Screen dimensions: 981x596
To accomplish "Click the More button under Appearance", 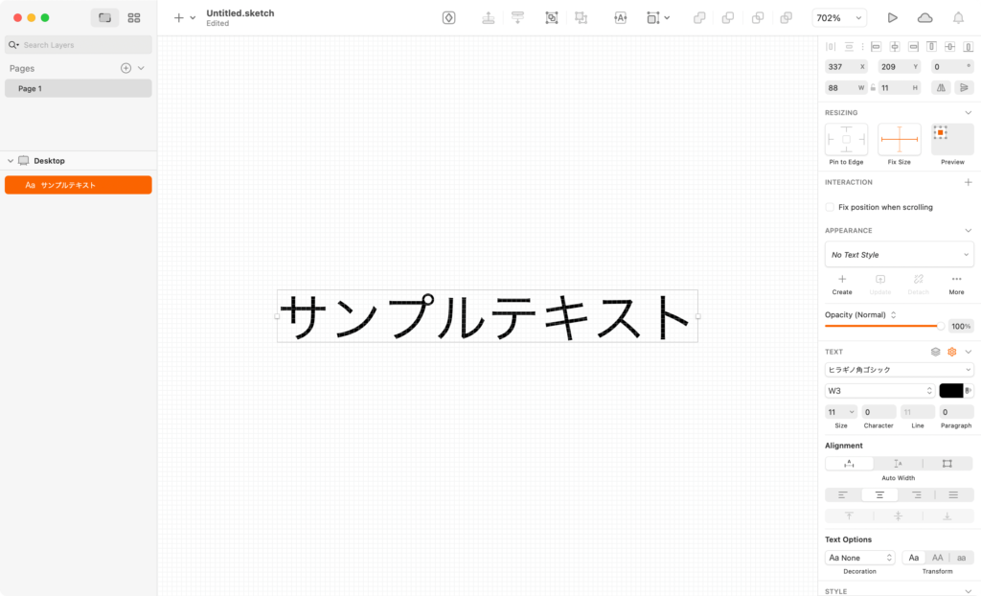I will coord(956,284).
